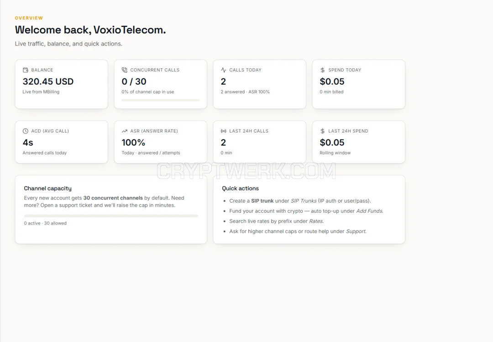Open the SIP Trunks reference in Quick actions
Viewport: 493px width, 342px height.
point(304,201)
